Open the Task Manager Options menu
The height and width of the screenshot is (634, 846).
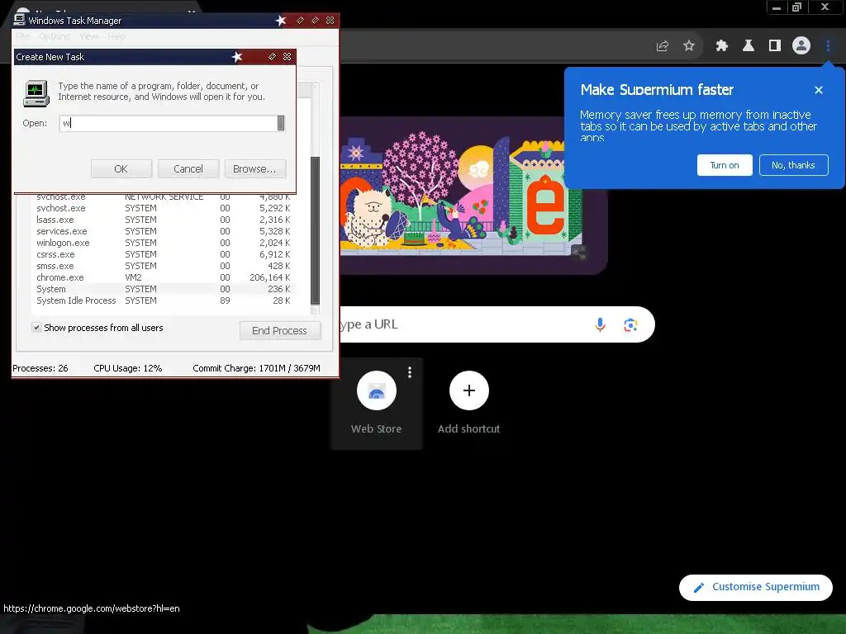[55, 36]
